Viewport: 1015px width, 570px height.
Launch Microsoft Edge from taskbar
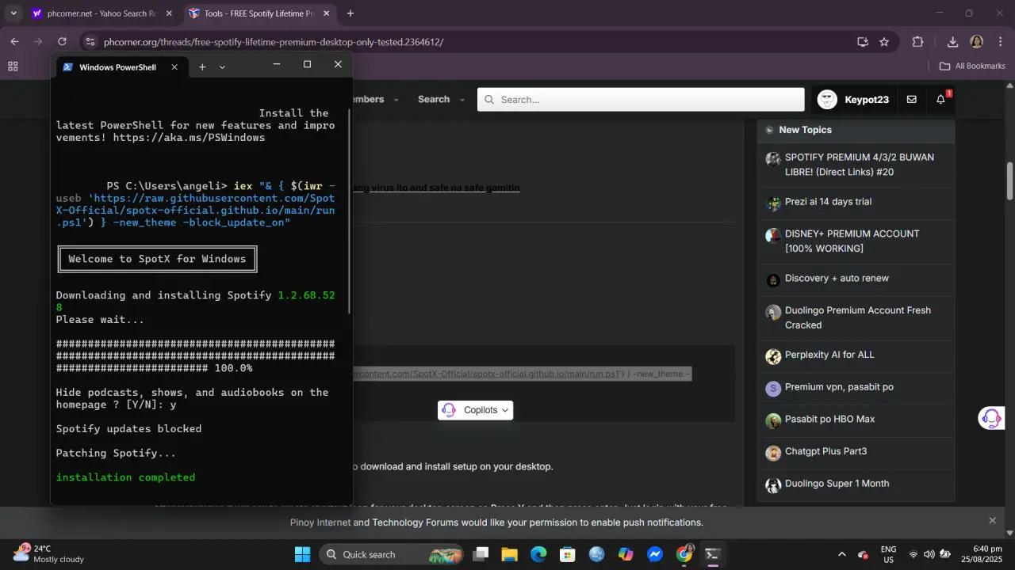(x=538, y=554)
